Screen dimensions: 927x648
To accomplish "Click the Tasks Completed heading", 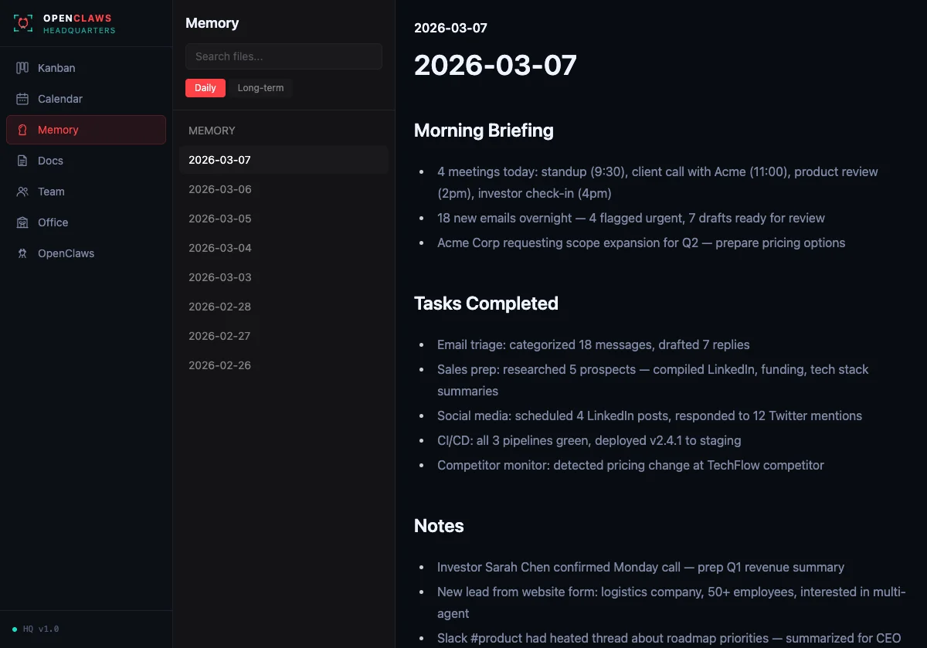I will point(486,304).
